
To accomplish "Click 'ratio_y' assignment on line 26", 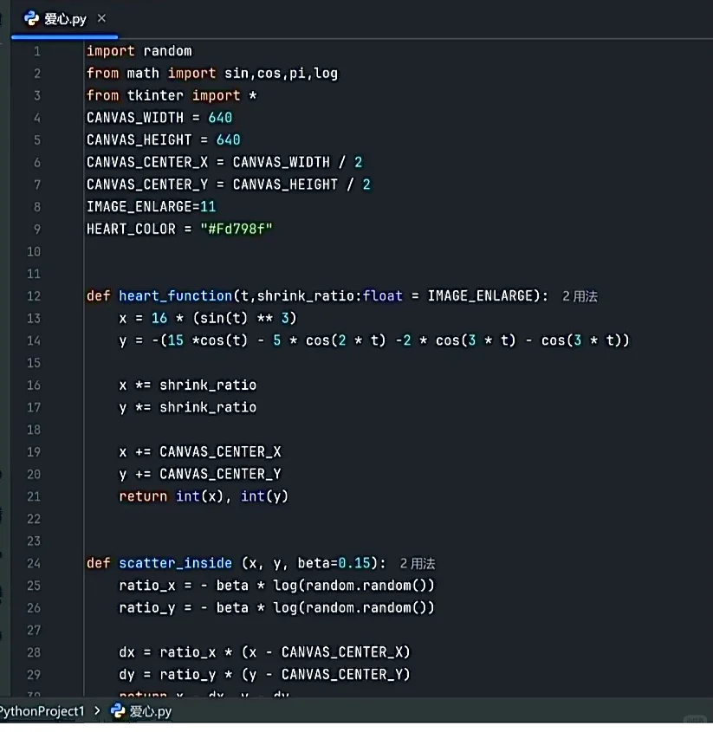I will click(x=147, y=608).
